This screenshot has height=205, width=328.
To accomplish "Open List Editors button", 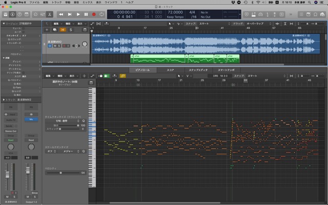I will (301, 14).
